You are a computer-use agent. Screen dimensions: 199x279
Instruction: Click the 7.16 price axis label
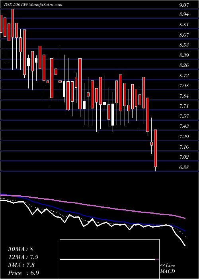pos(184,147)
